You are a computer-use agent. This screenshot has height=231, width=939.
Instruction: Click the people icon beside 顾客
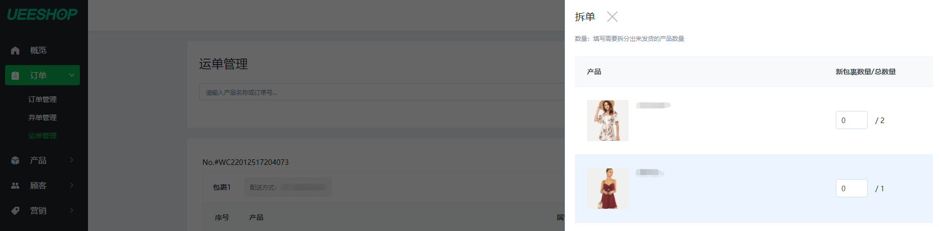[15, 186]
